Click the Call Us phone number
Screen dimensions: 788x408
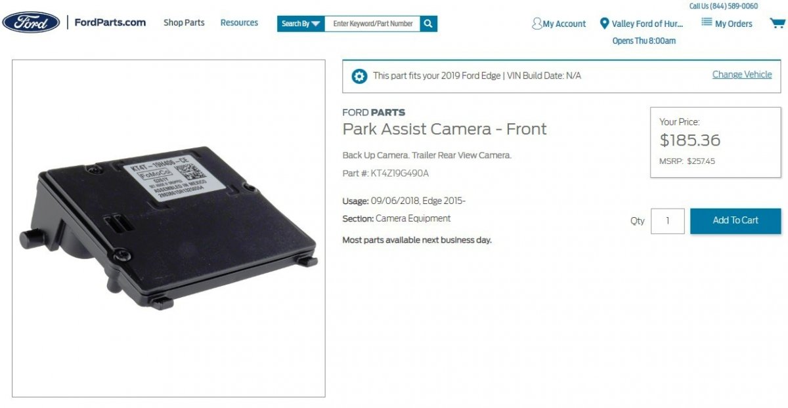(724, 6)
